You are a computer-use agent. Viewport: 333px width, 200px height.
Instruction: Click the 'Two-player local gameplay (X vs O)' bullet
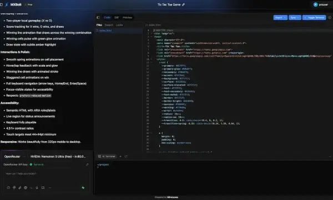click(x=29, y=21)
